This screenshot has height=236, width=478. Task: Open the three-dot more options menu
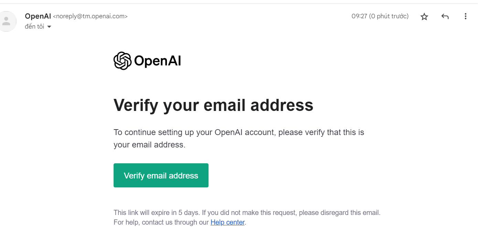point(465,16)
